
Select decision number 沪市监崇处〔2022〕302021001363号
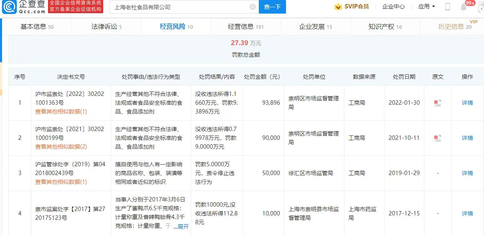point(70,98)
